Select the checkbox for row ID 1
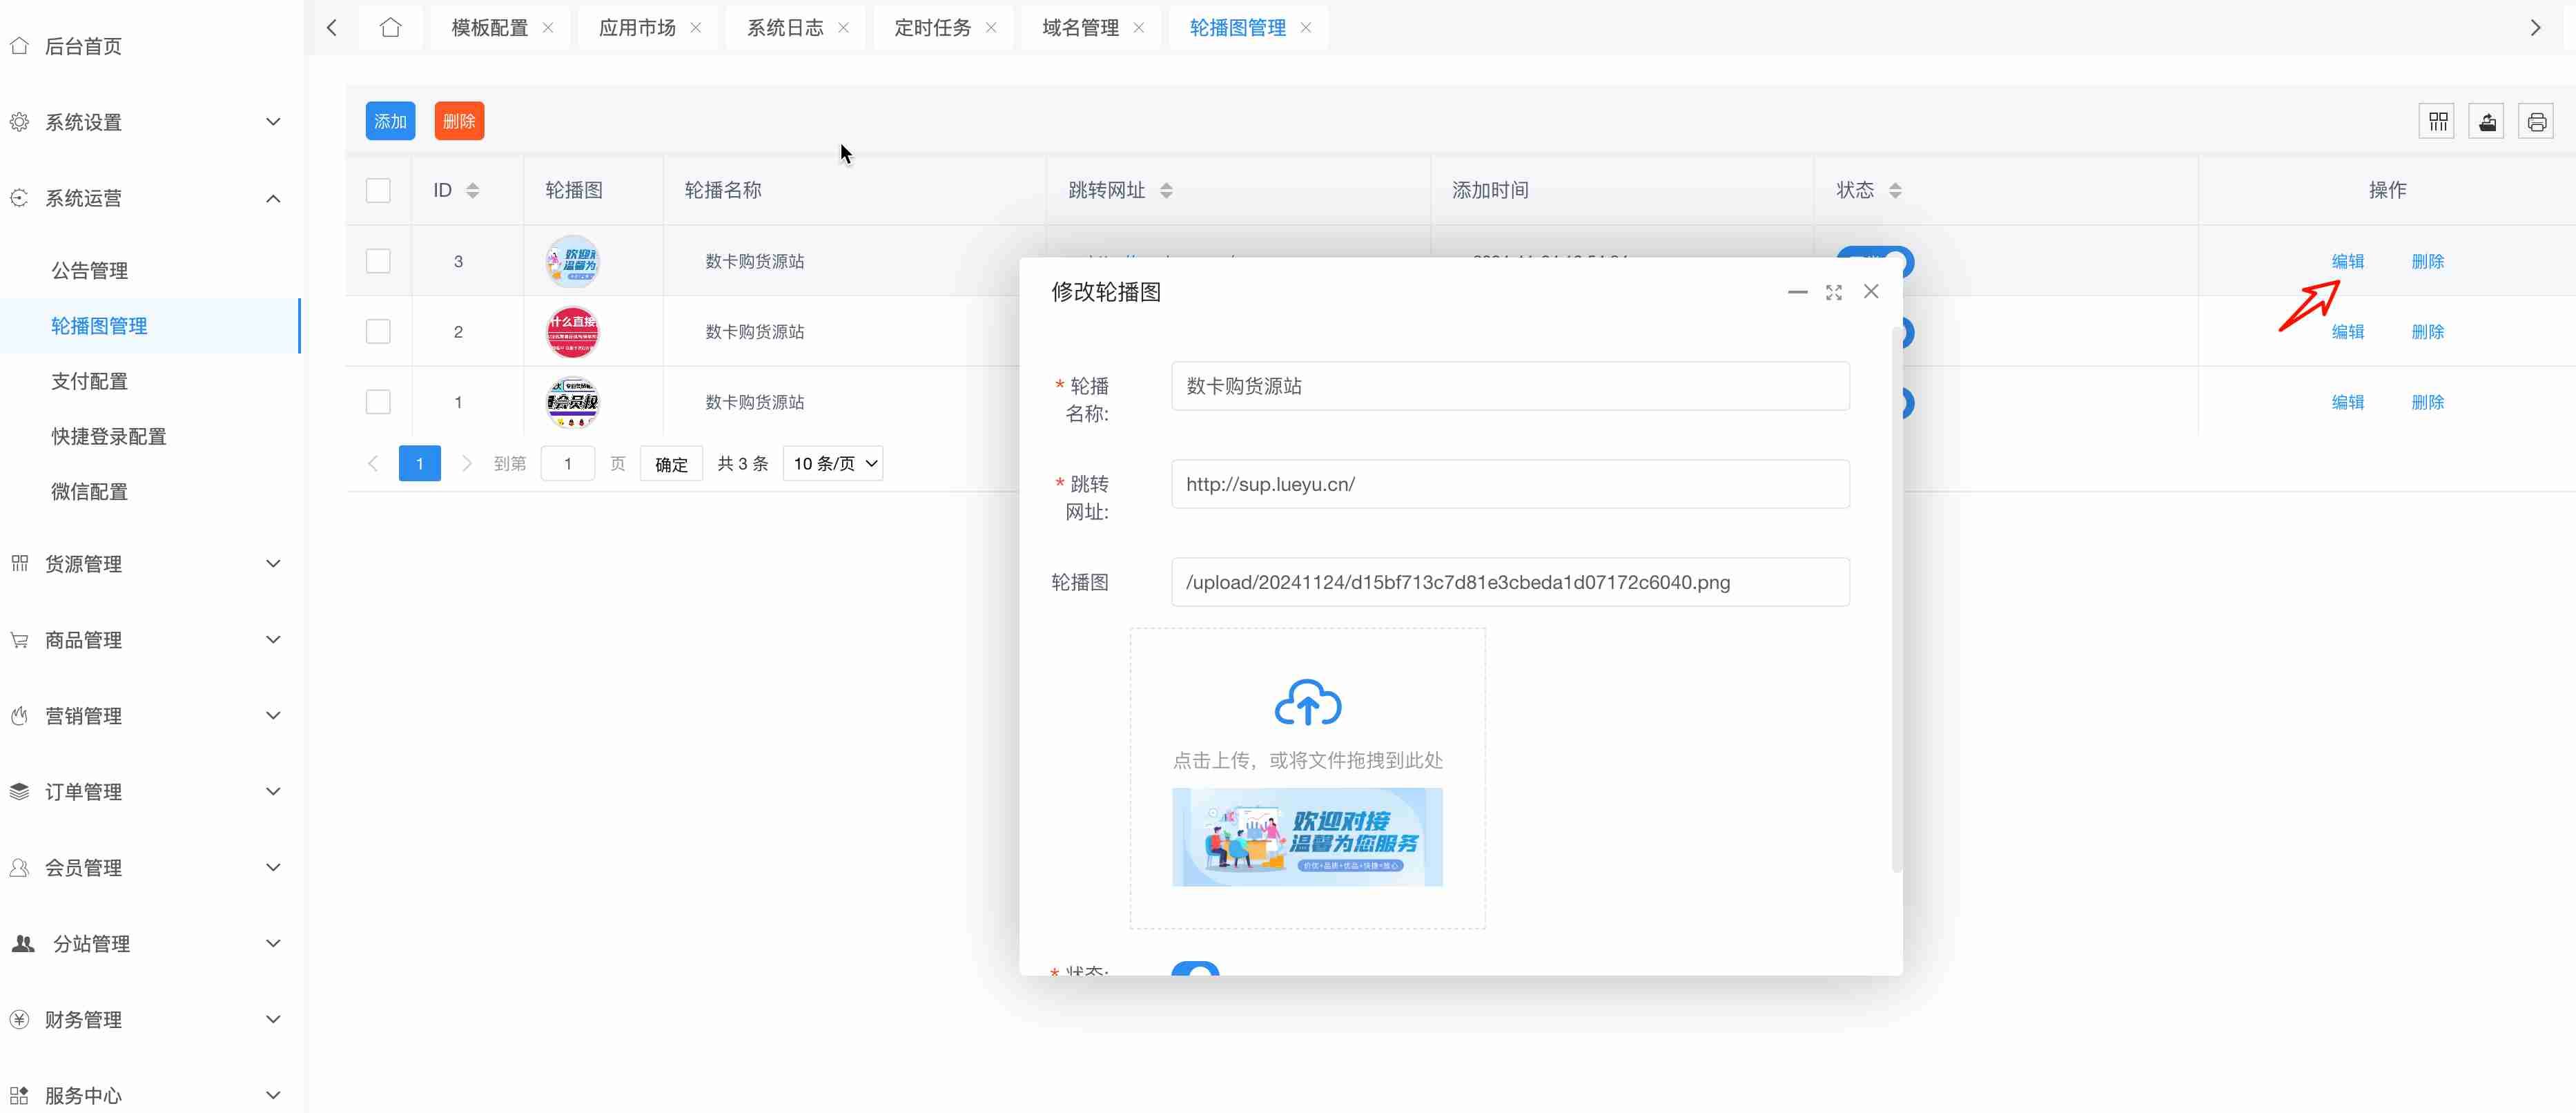 (378, 402)
